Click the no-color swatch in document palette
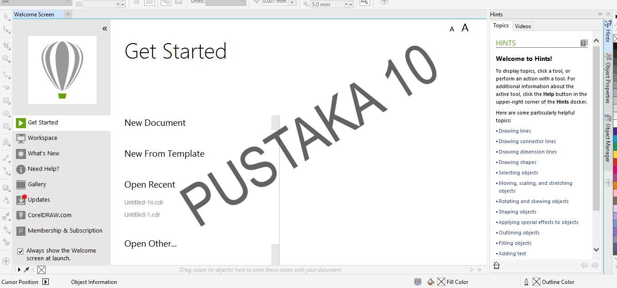This screenshot has height=288, width=617. point(41,270)
